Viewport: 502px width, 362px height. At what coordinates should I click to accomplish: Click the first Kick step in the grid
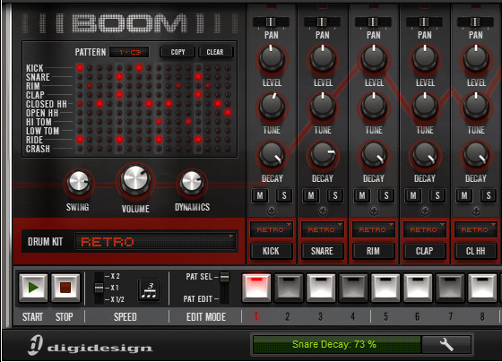80,67
